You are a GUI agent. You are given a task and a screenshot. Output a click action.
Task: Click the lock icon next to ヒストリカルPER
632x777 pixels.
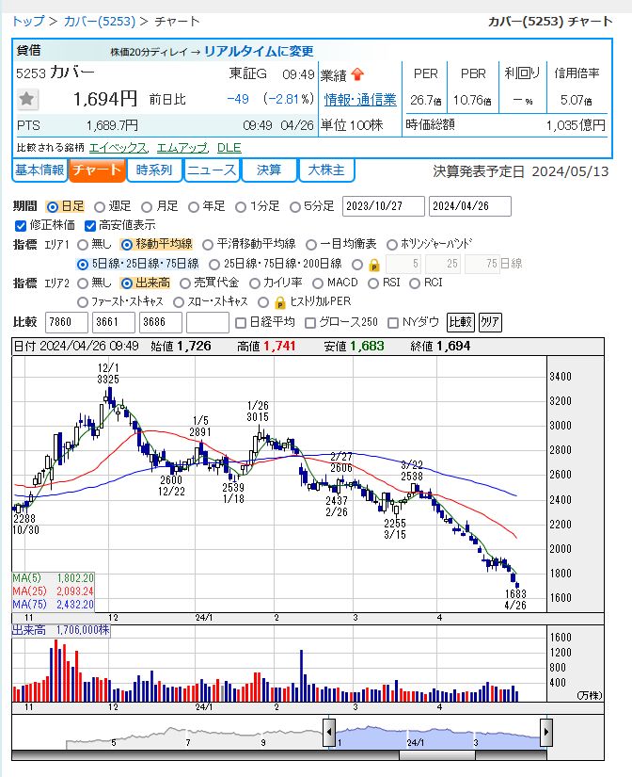(280, 301)
